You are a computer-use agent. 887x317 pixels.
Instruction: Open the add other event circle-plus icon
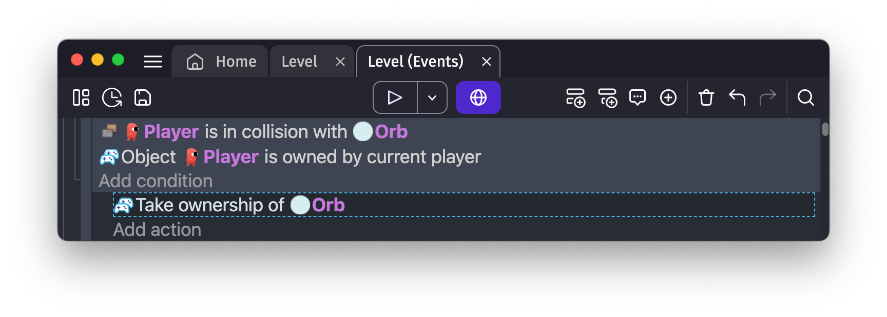pos(668,97)
